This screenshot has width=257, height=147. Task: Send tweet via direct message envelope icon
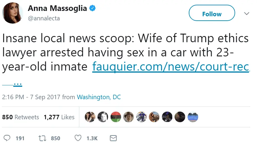113,138
